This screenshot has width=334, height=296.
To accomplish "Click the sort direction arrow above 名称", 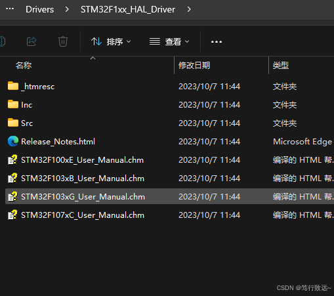I will pos(93,58).
